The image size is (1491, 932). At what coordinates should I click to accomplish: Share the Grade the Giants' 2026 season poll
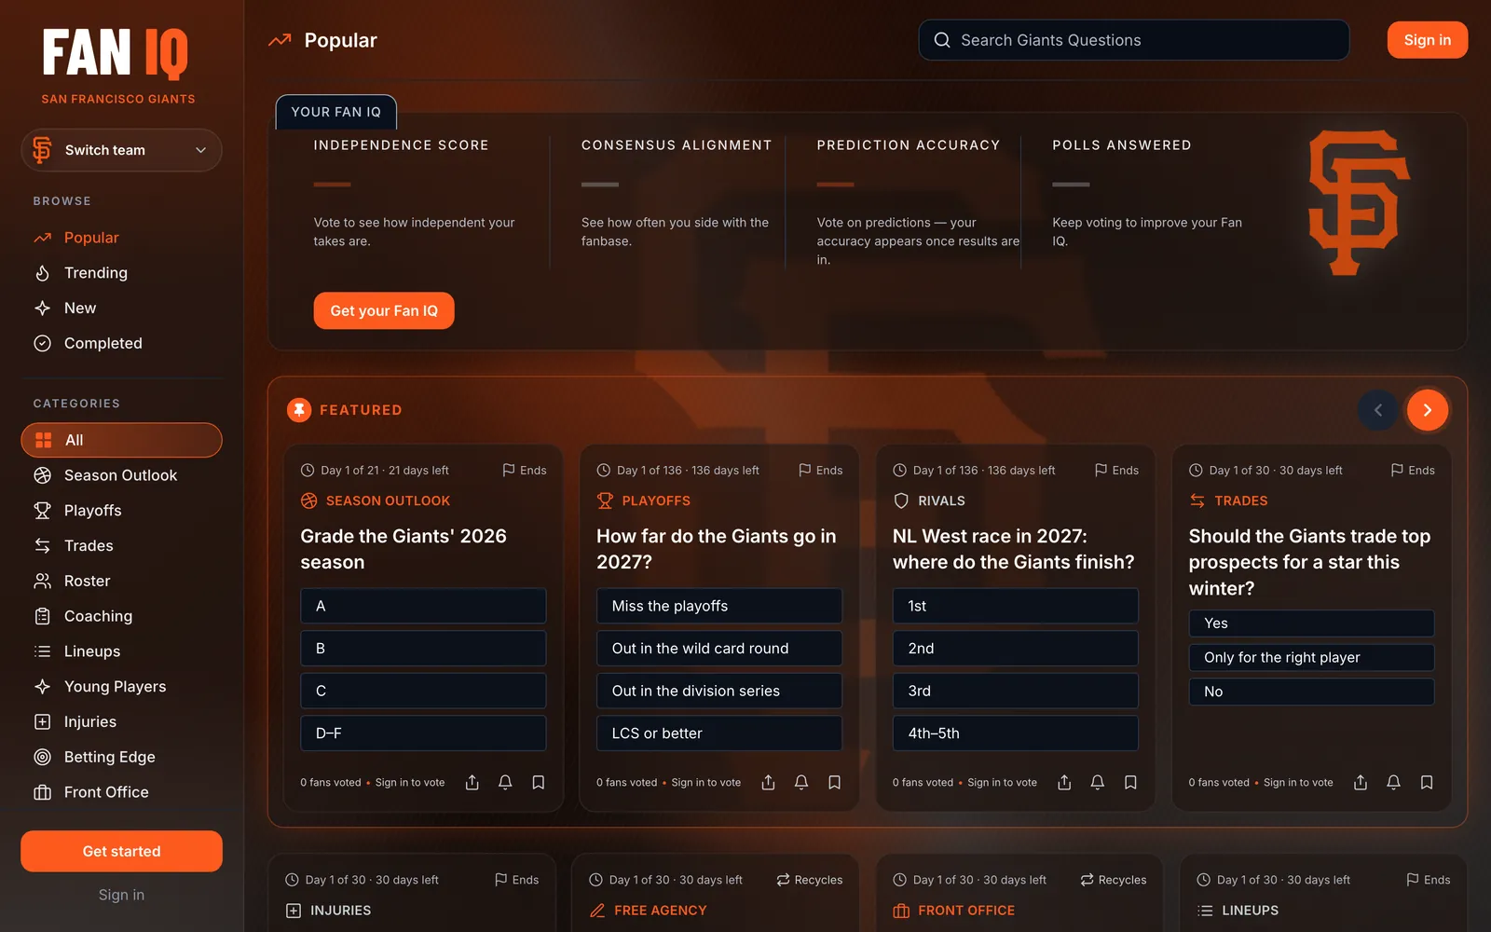coord(472,782)
